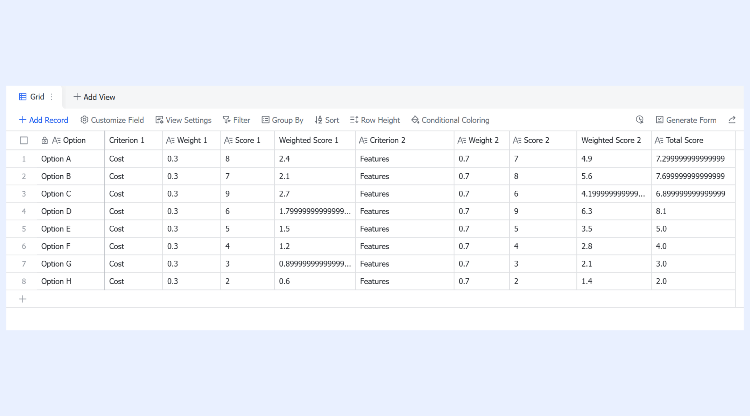Click the Add Record button

[44, 120]
